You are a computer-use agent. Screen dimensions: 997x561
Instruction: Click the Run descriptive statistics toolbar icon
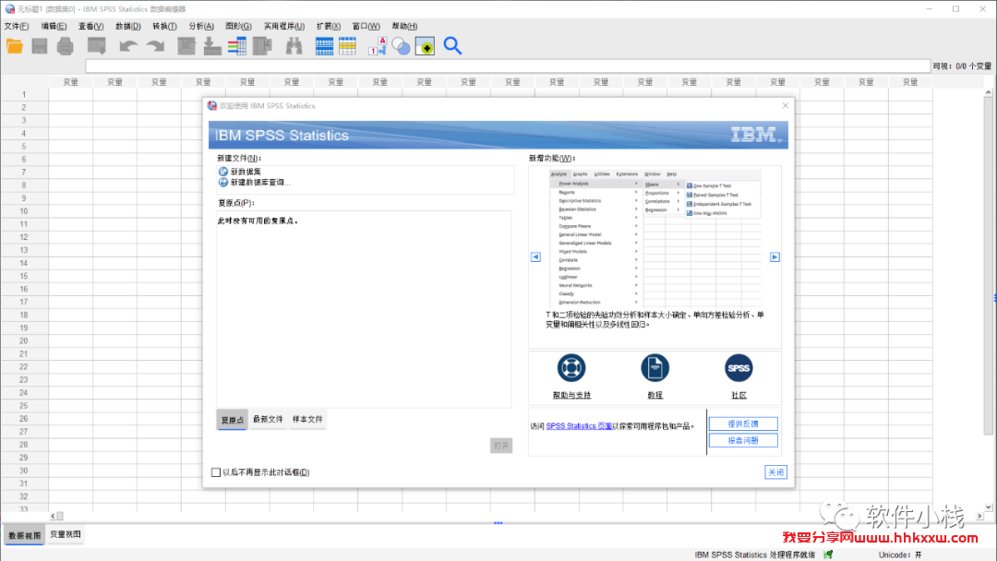tap(262, 46)
